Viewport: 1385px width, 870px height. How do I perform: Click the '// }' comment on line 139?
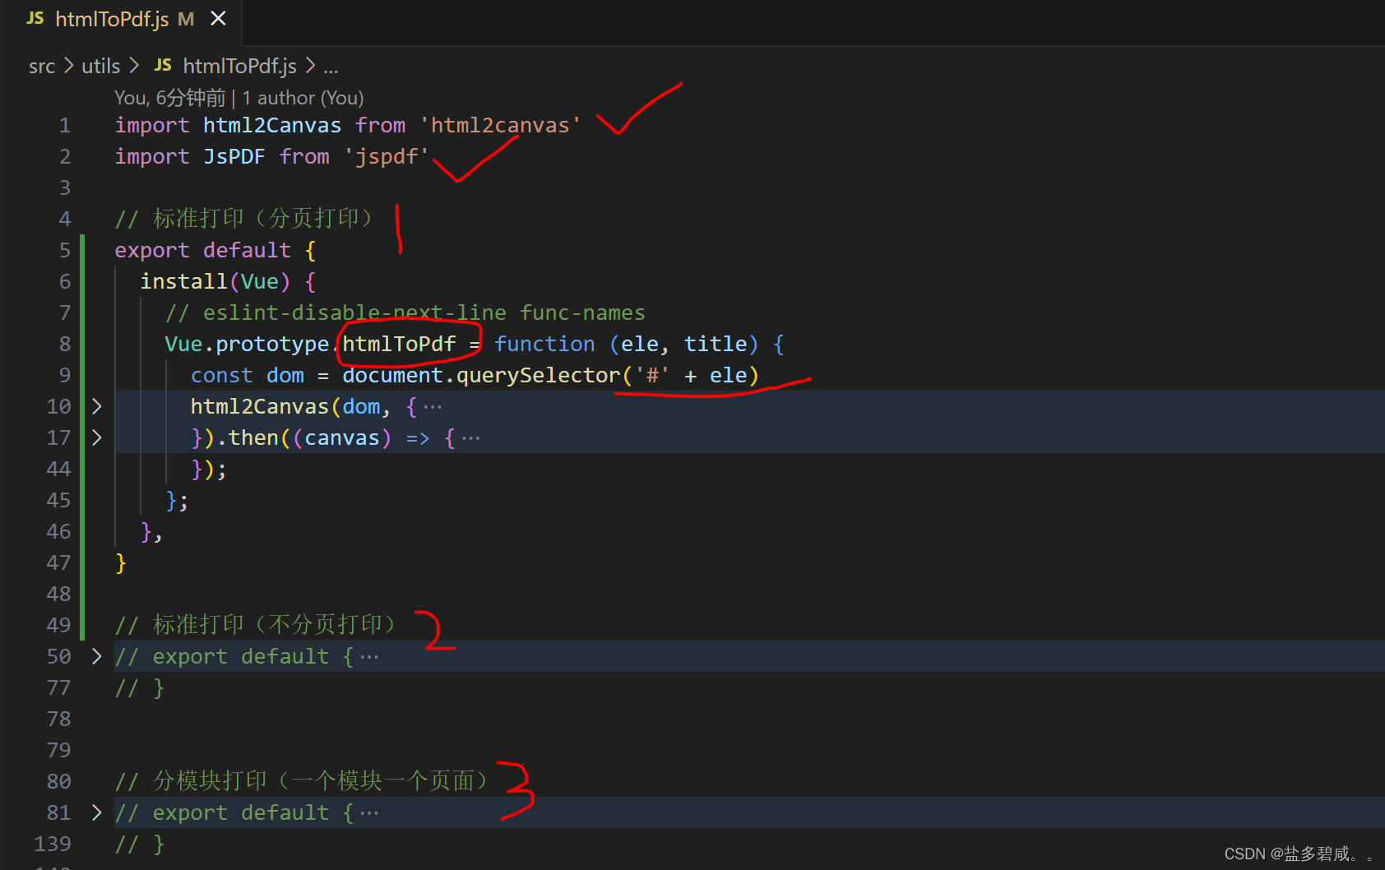(x=140, y=845)
